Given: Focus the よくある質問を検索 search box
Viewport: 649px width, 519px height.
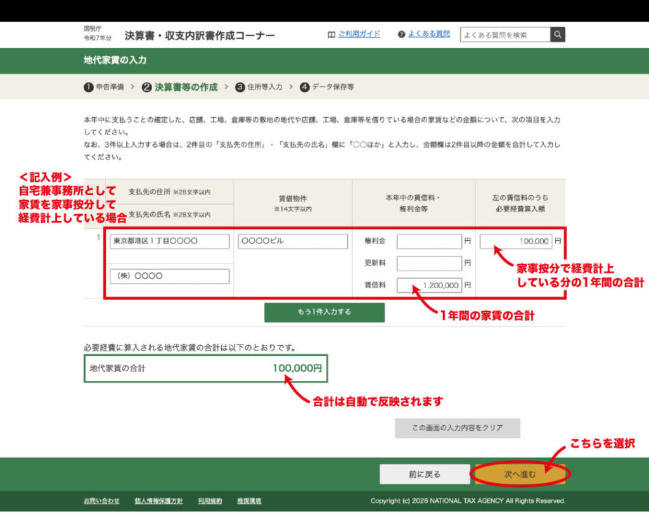Looking at the screenshot, I should [505, 35].
